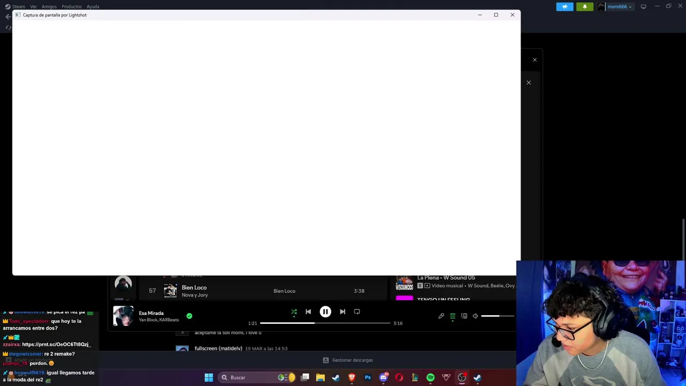Adjust the Spotify volume slider
Viewport: 686px width, 386px height.
point(497,316)
